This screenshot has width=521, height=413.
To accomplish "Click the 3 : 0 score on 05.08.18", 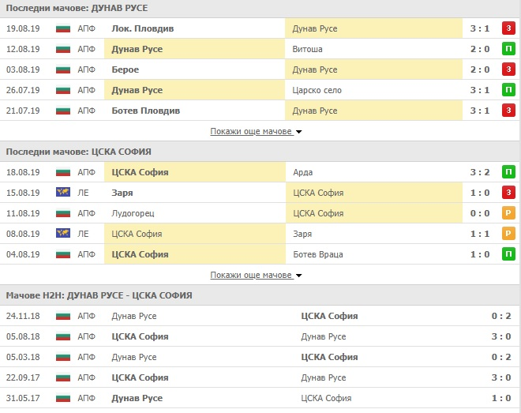I will point(501,336).
